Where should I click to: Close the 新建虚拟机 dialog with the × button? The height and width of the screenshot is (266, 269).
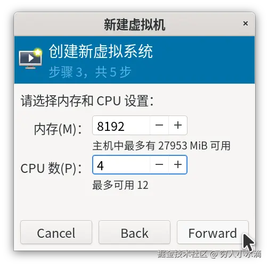click(246, 23)
